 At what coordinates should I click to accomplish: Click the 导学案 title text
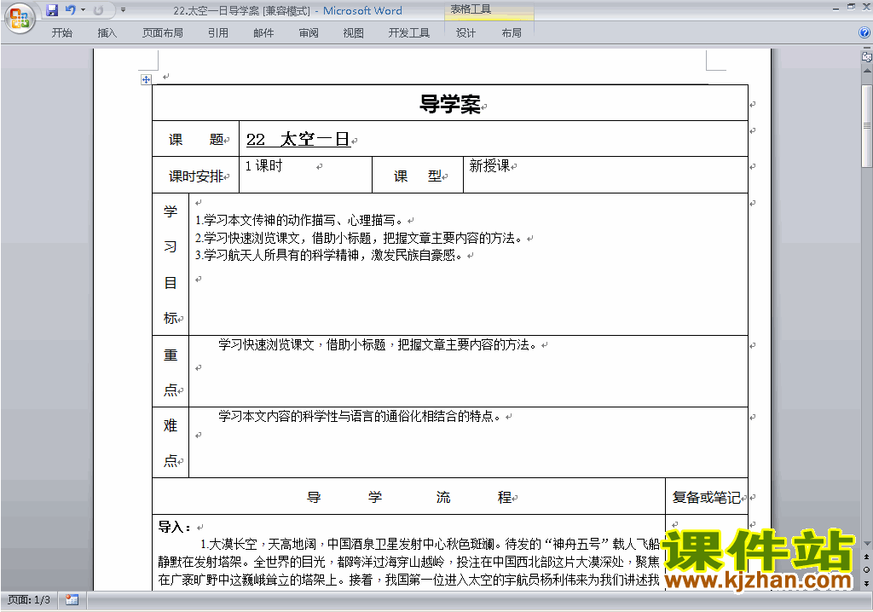tap(450, 104)
